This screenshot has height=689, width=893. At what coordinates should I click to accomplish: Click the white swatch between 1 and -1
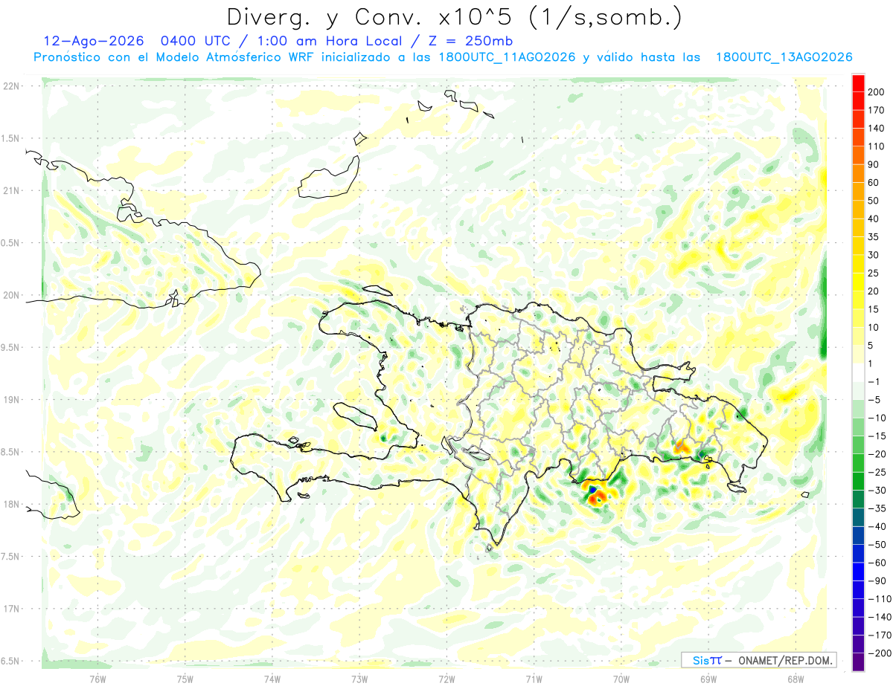[858, 372]
